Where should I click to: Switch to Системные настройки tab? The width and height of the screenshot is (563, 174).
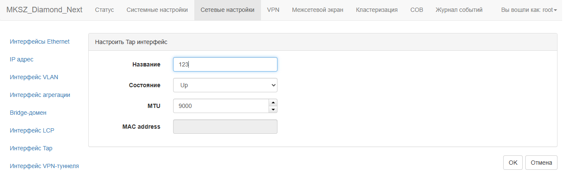point(157,10)
